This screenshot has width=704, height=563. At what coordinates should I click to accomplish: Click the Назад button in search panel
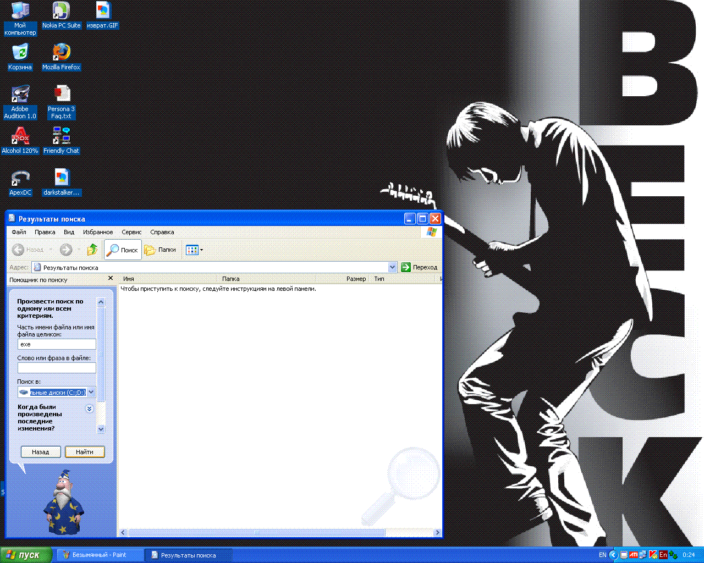pos(40,452)
